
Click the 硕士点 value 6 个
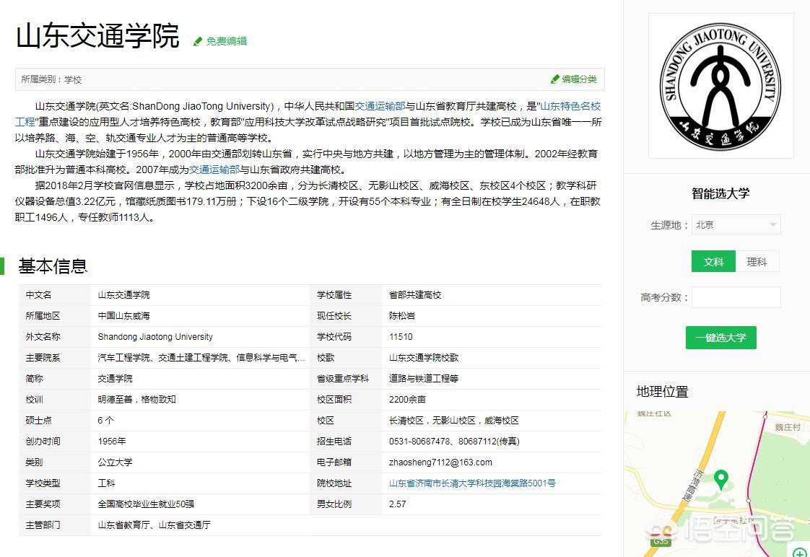(105, 421)
